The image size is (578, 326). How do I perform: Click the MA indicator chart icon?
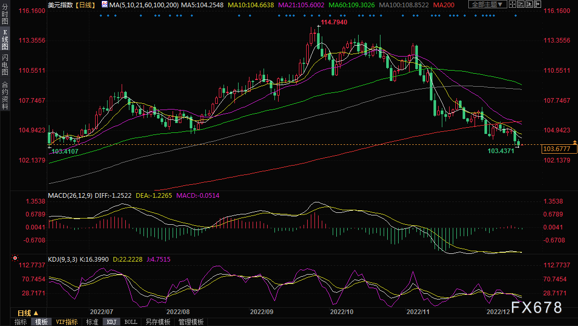pos(104,5)
